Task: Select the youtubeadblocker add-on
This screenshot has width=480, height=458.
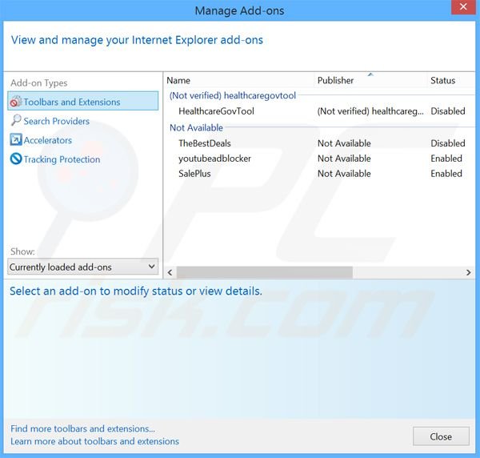Action: click(214, 159)
